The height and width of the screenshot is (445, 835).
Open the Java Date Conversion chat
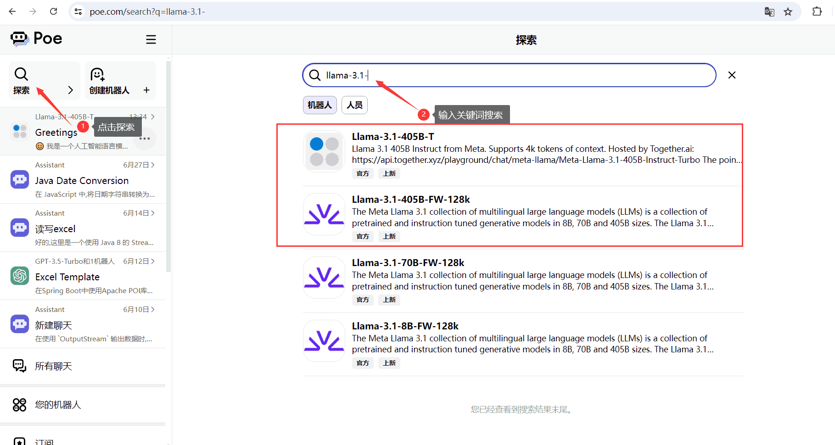tap(82, 181)
